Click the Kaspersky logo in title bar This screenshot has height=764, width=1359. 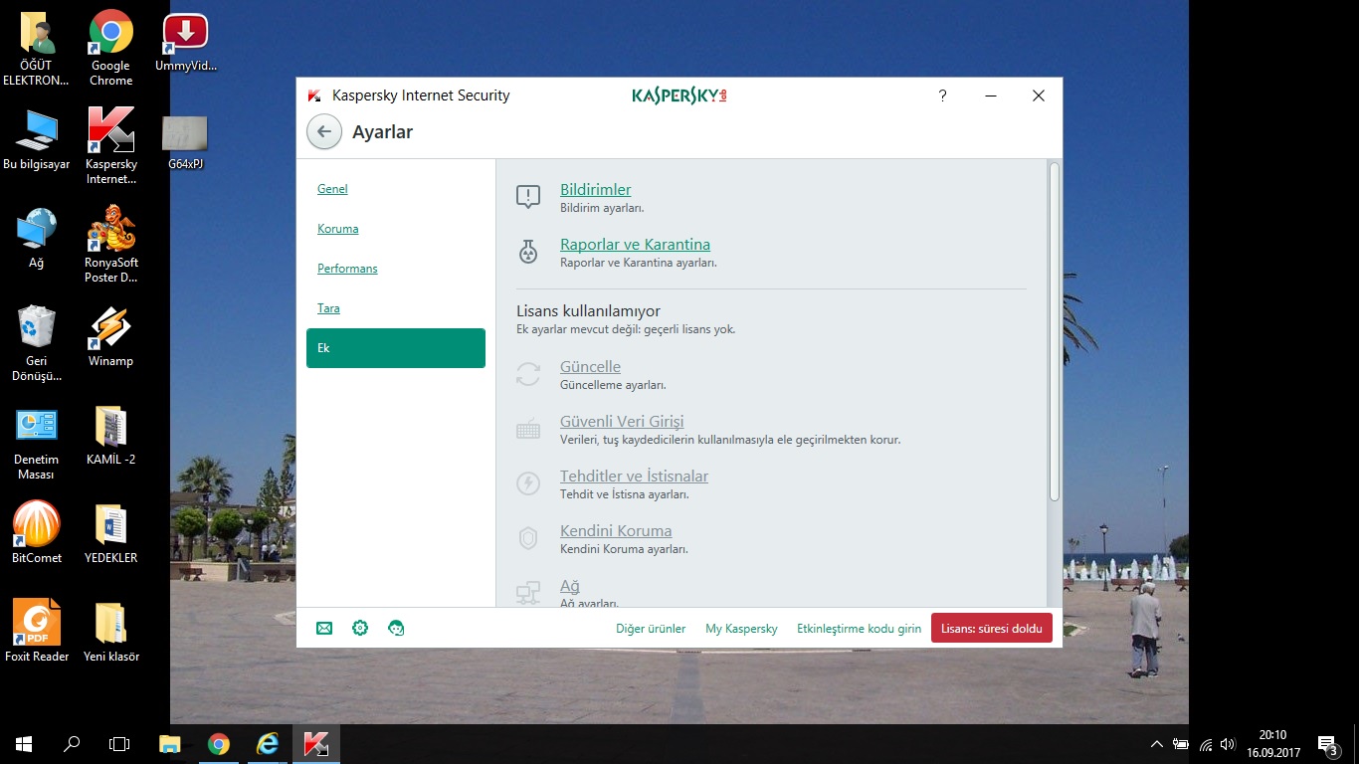coord(679,95)
